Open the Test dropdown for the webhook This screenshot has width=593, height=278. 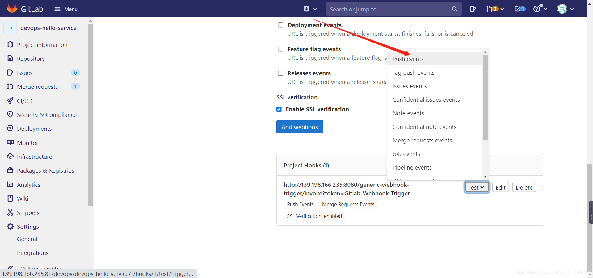tap(477, 187)
